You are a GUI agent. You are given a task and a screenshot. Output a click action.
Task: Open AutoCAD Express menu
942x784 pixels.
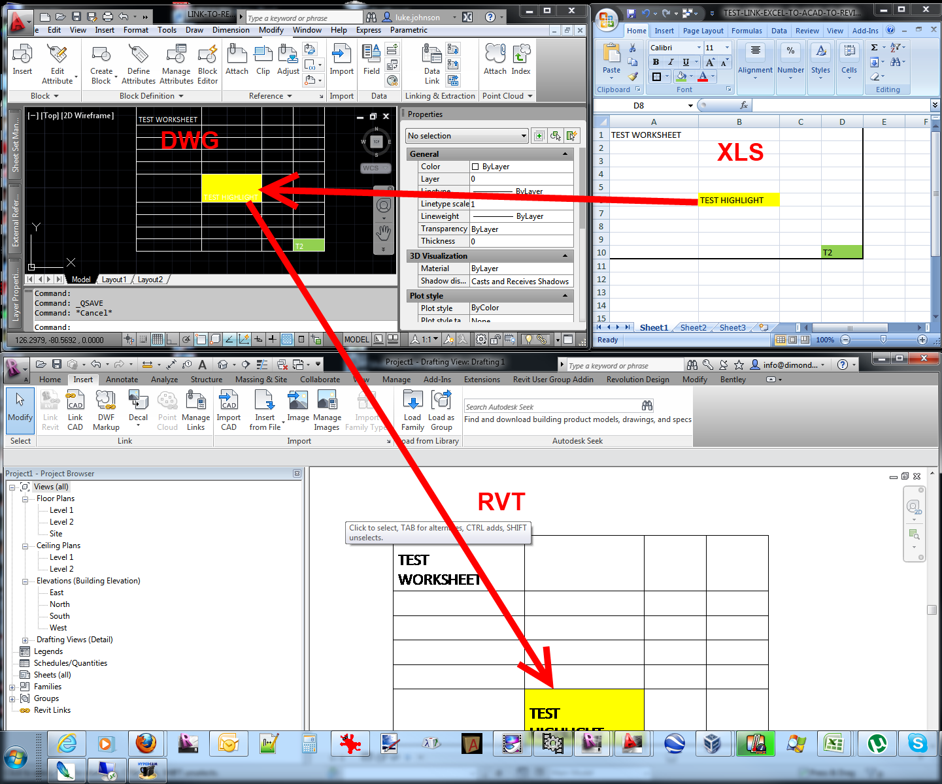[369, 30]
